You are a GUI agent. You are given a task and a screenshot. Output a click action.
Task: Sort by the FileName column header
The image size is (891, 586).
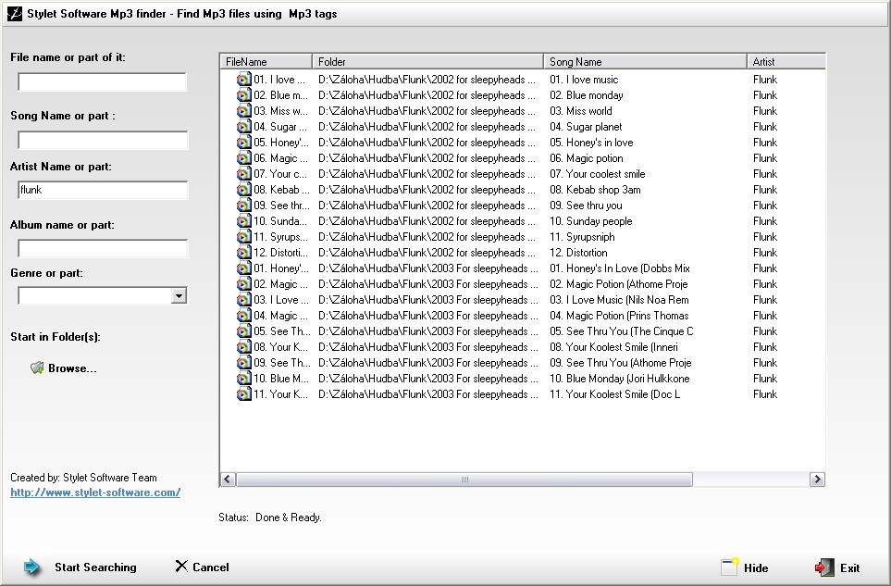coord(266,61)
